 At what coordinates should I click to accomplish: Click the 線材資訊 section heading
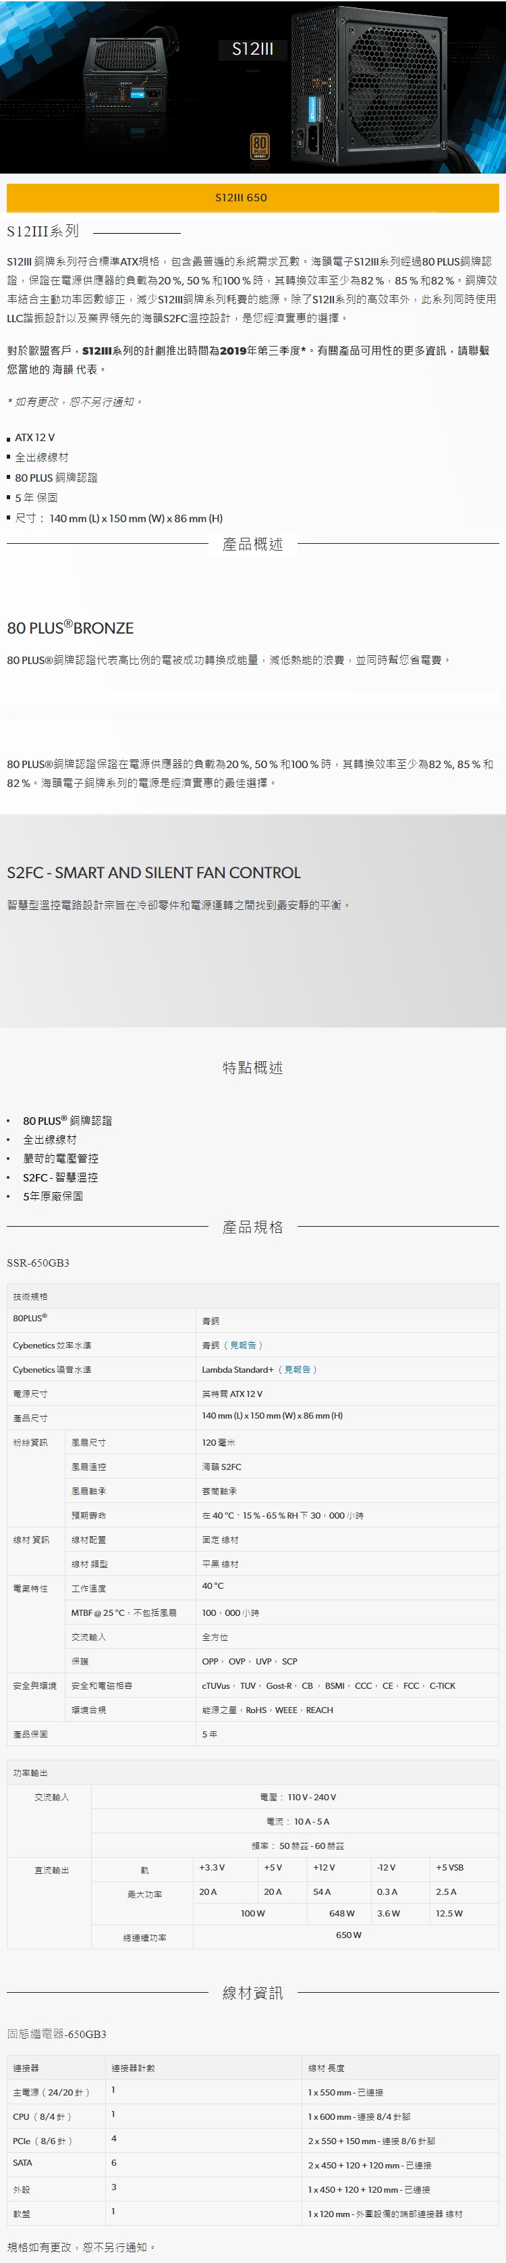tap(252, 1993)
